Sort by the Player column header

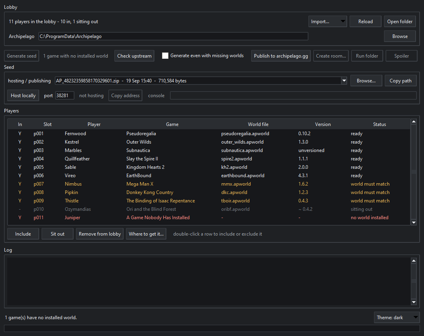pyautogui.click(x=94, y=124)
